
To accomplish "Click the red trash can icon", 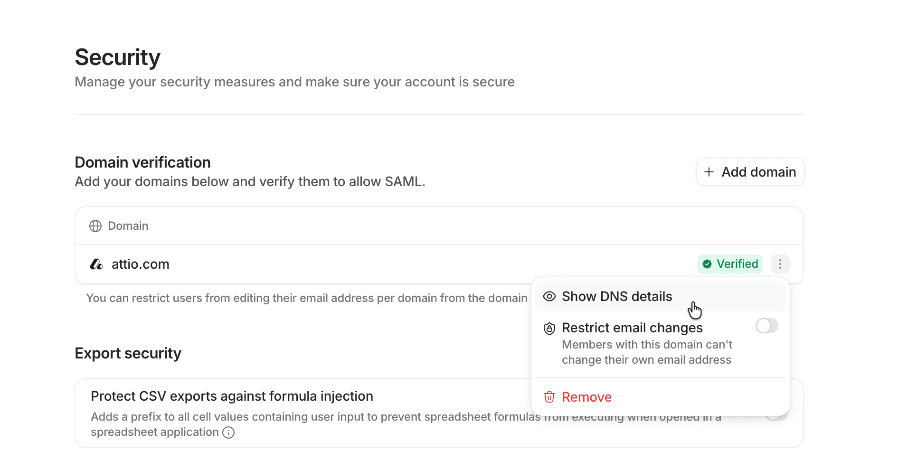I will click(x=549, y=397).
